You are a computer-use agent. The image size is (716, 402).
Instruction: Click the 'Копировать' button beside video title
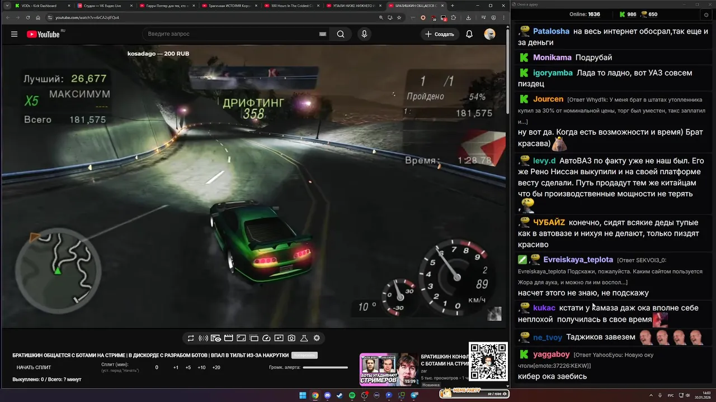305,355
